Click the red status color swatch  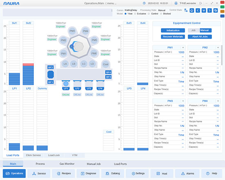(x=223, y=2)
